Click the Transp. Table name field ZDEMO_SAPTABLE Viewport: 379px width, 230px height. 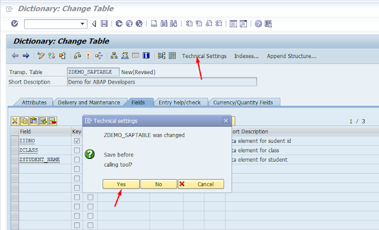tap(93, 72)
